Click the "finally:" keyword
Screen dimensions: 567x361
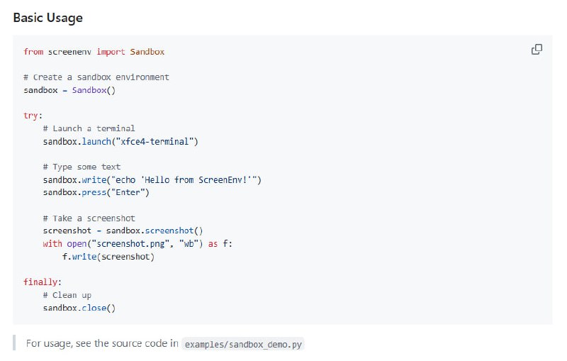[x=42, y=282]
